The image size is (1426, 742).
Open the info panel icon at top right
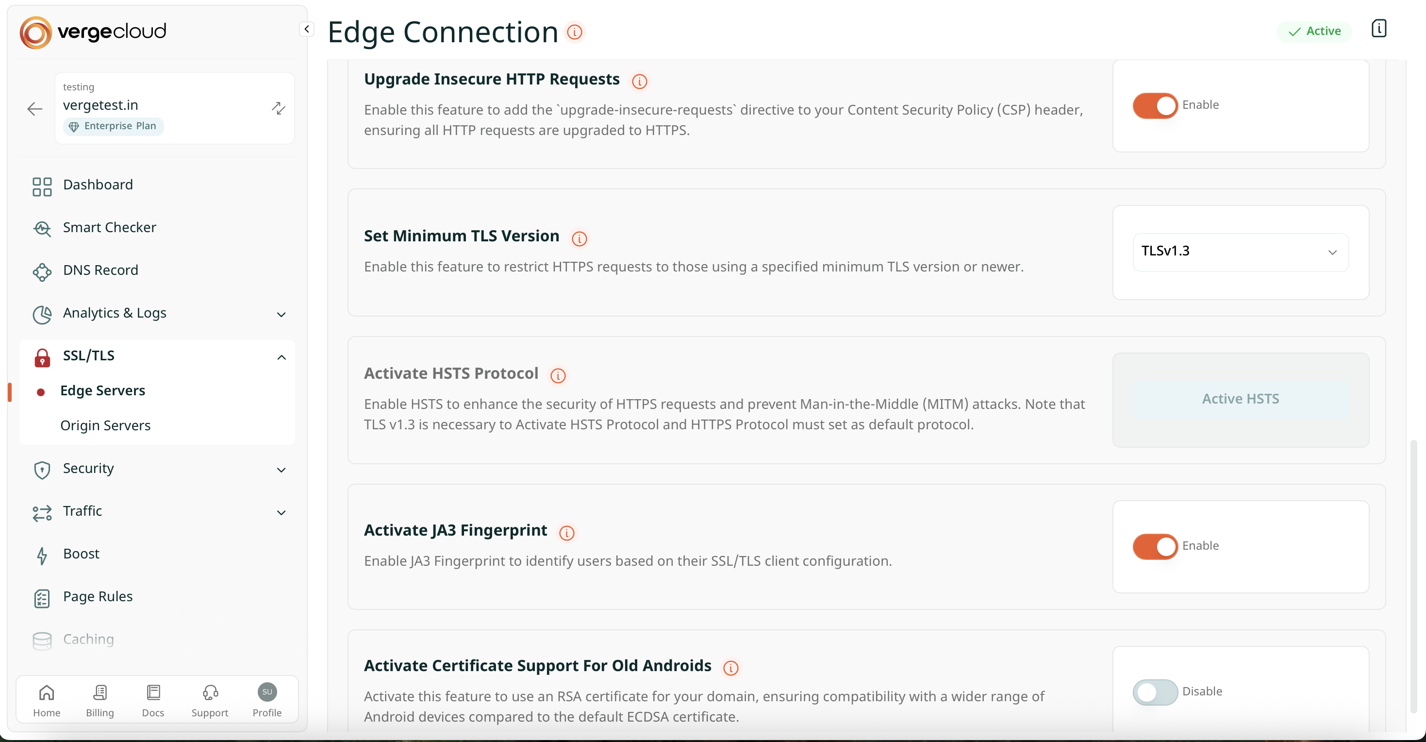tap(1378, 28)
